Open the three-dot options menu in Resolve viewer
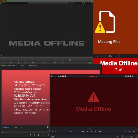Image resolution: width=138 pixels, height=138 pixels. click(136, 76)
